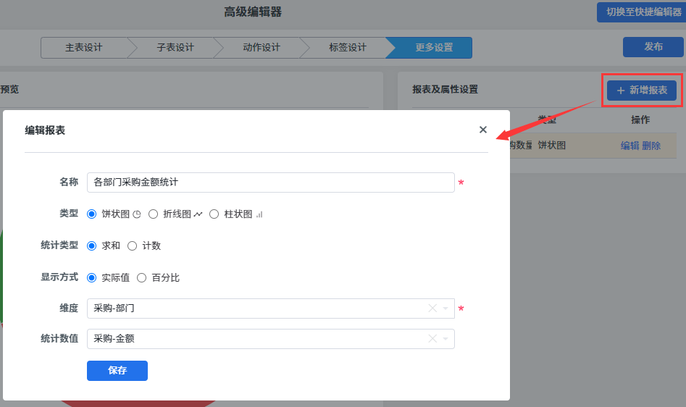686x407 pixels.
Task: Click the 维度 field showing 采购-部门
Action: pos(271,309)
